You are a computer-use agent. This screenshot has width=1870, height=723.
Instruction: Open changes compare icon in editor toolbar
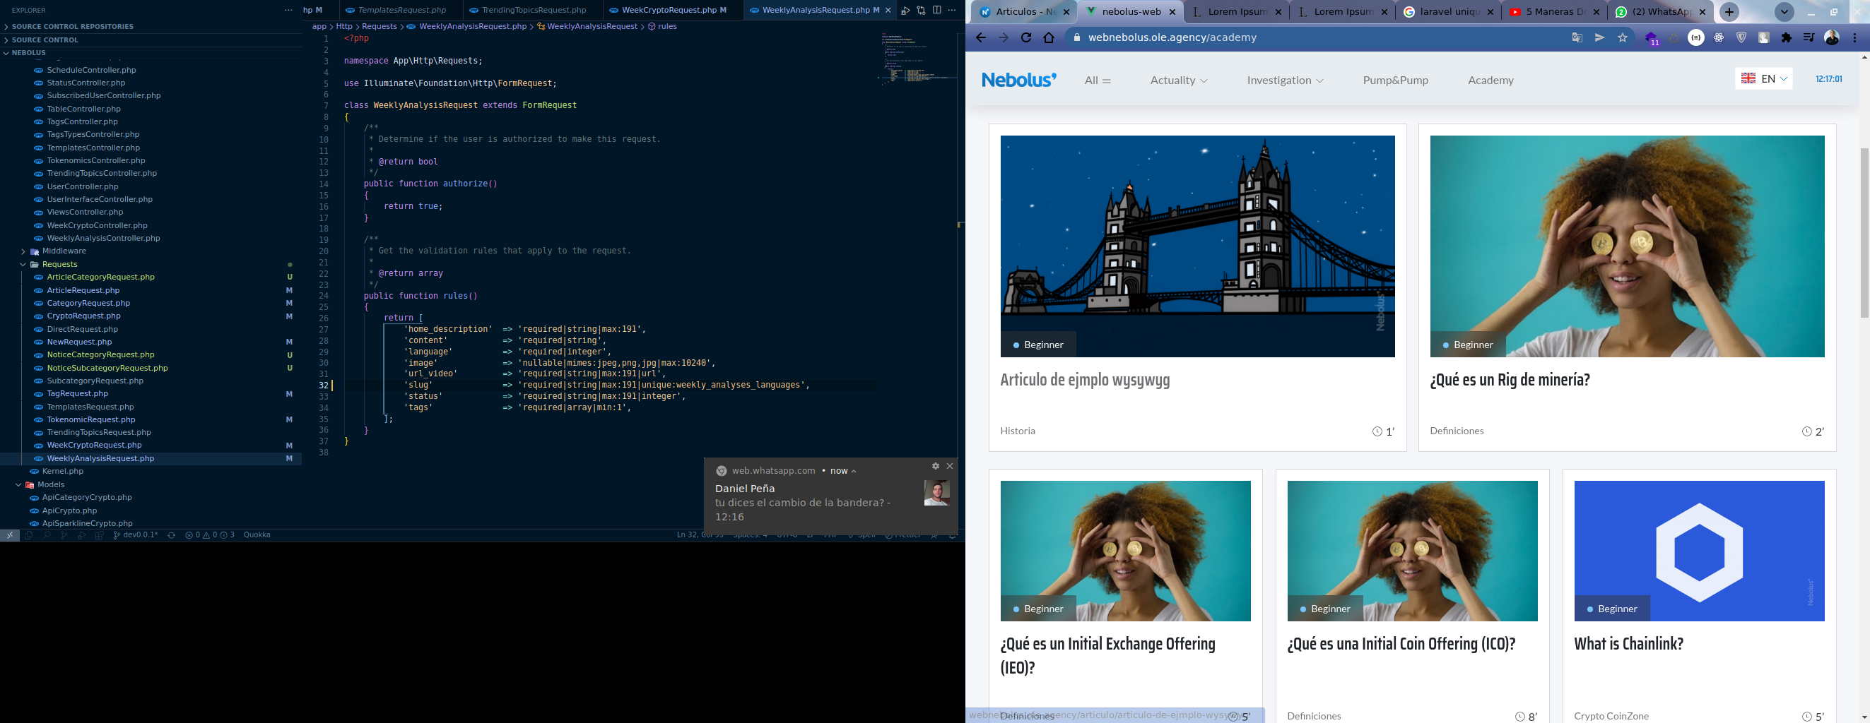[x=920, y=10]
